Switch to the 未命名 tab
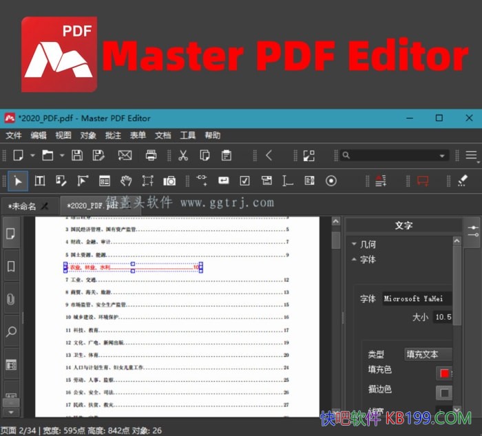 (x=26, y=205)
